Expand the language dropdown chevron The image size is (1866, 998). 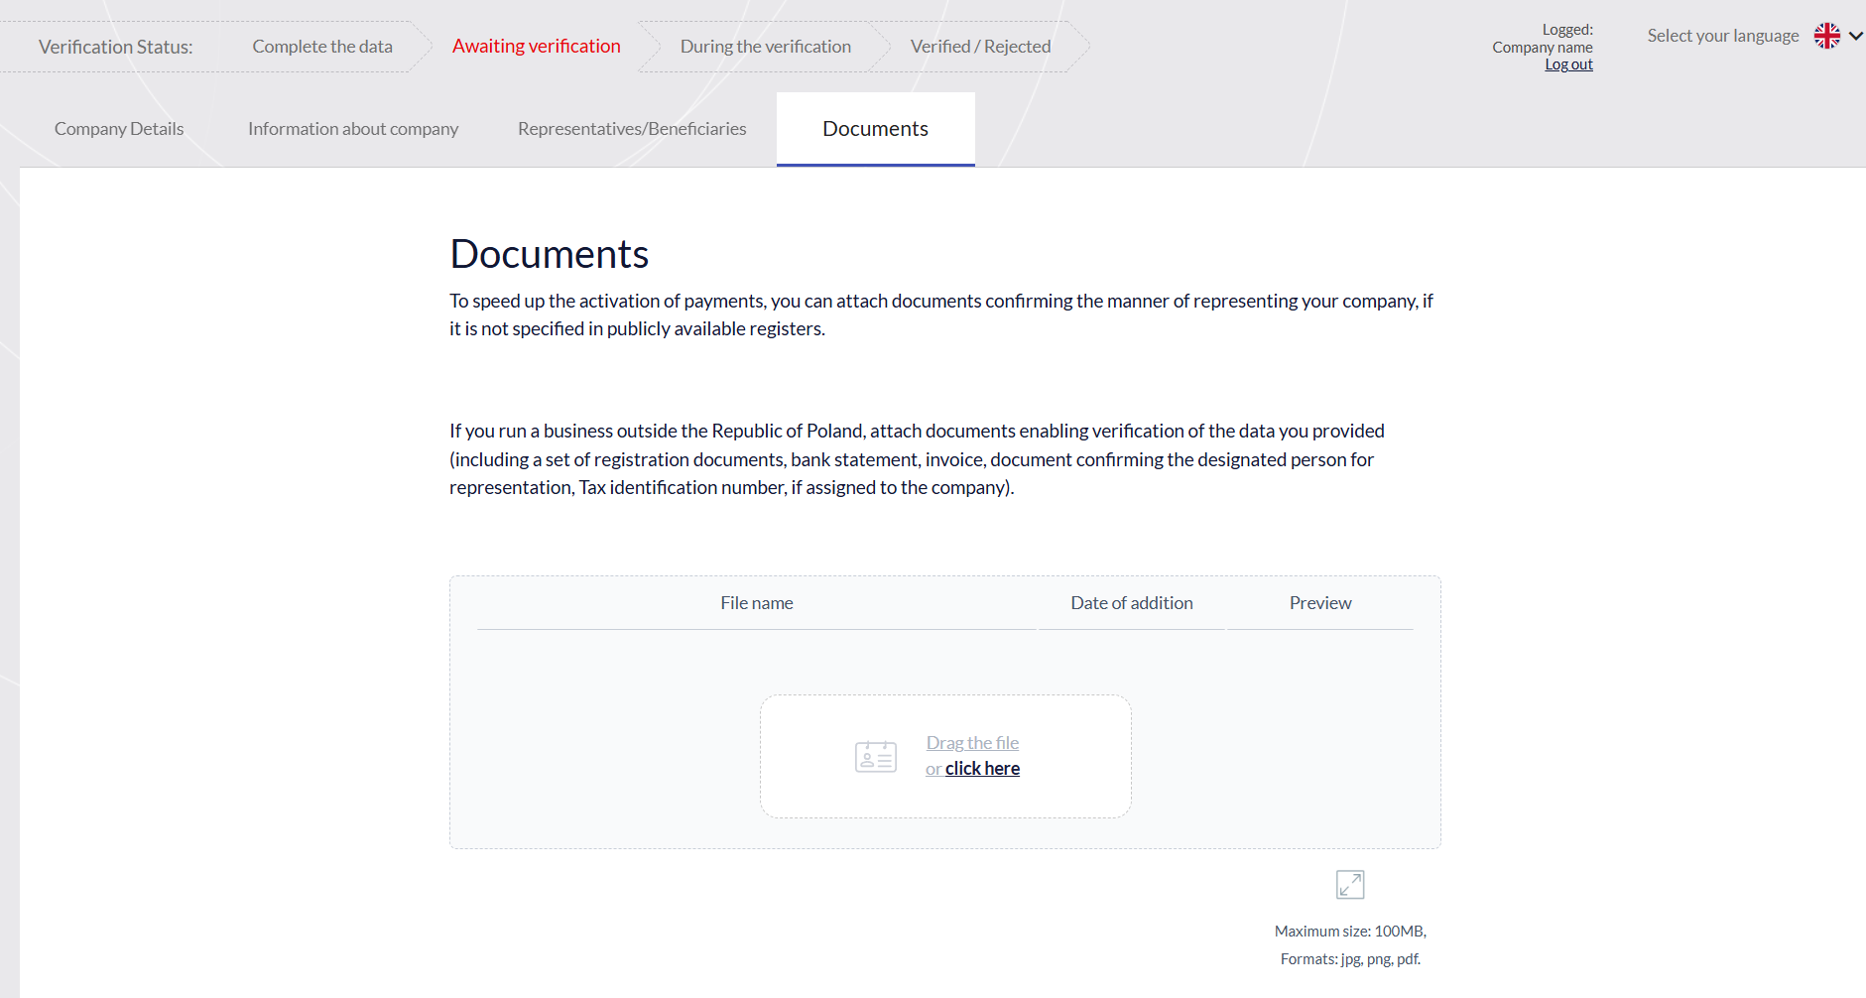pyautogui.click(x=1855, y=36)
